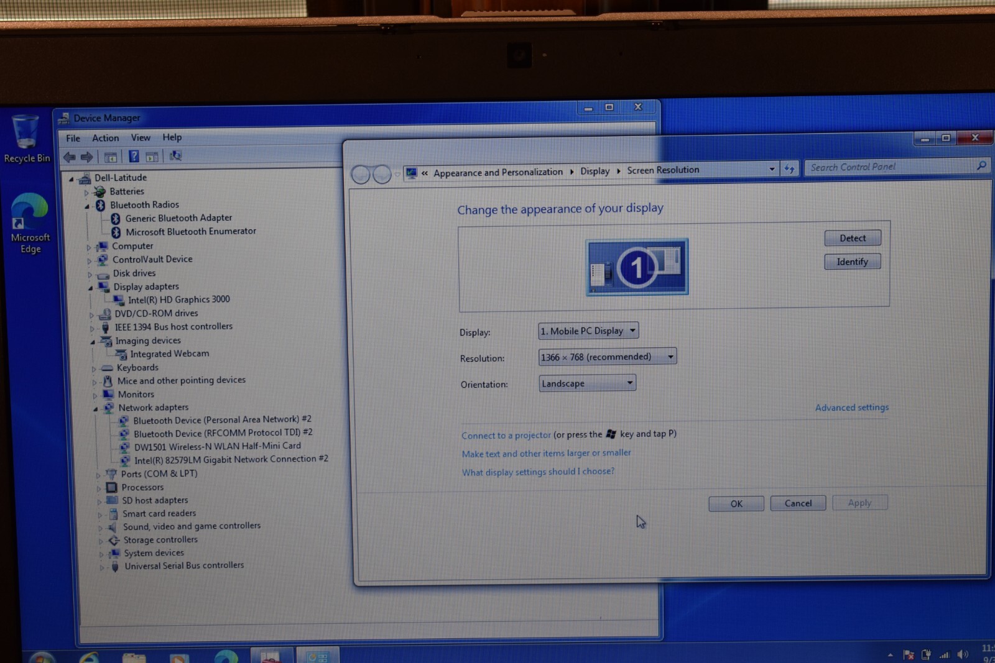Click Appearance and Personalization breadcrumb
Screen dimensions: 995x663
coord(498,172)
